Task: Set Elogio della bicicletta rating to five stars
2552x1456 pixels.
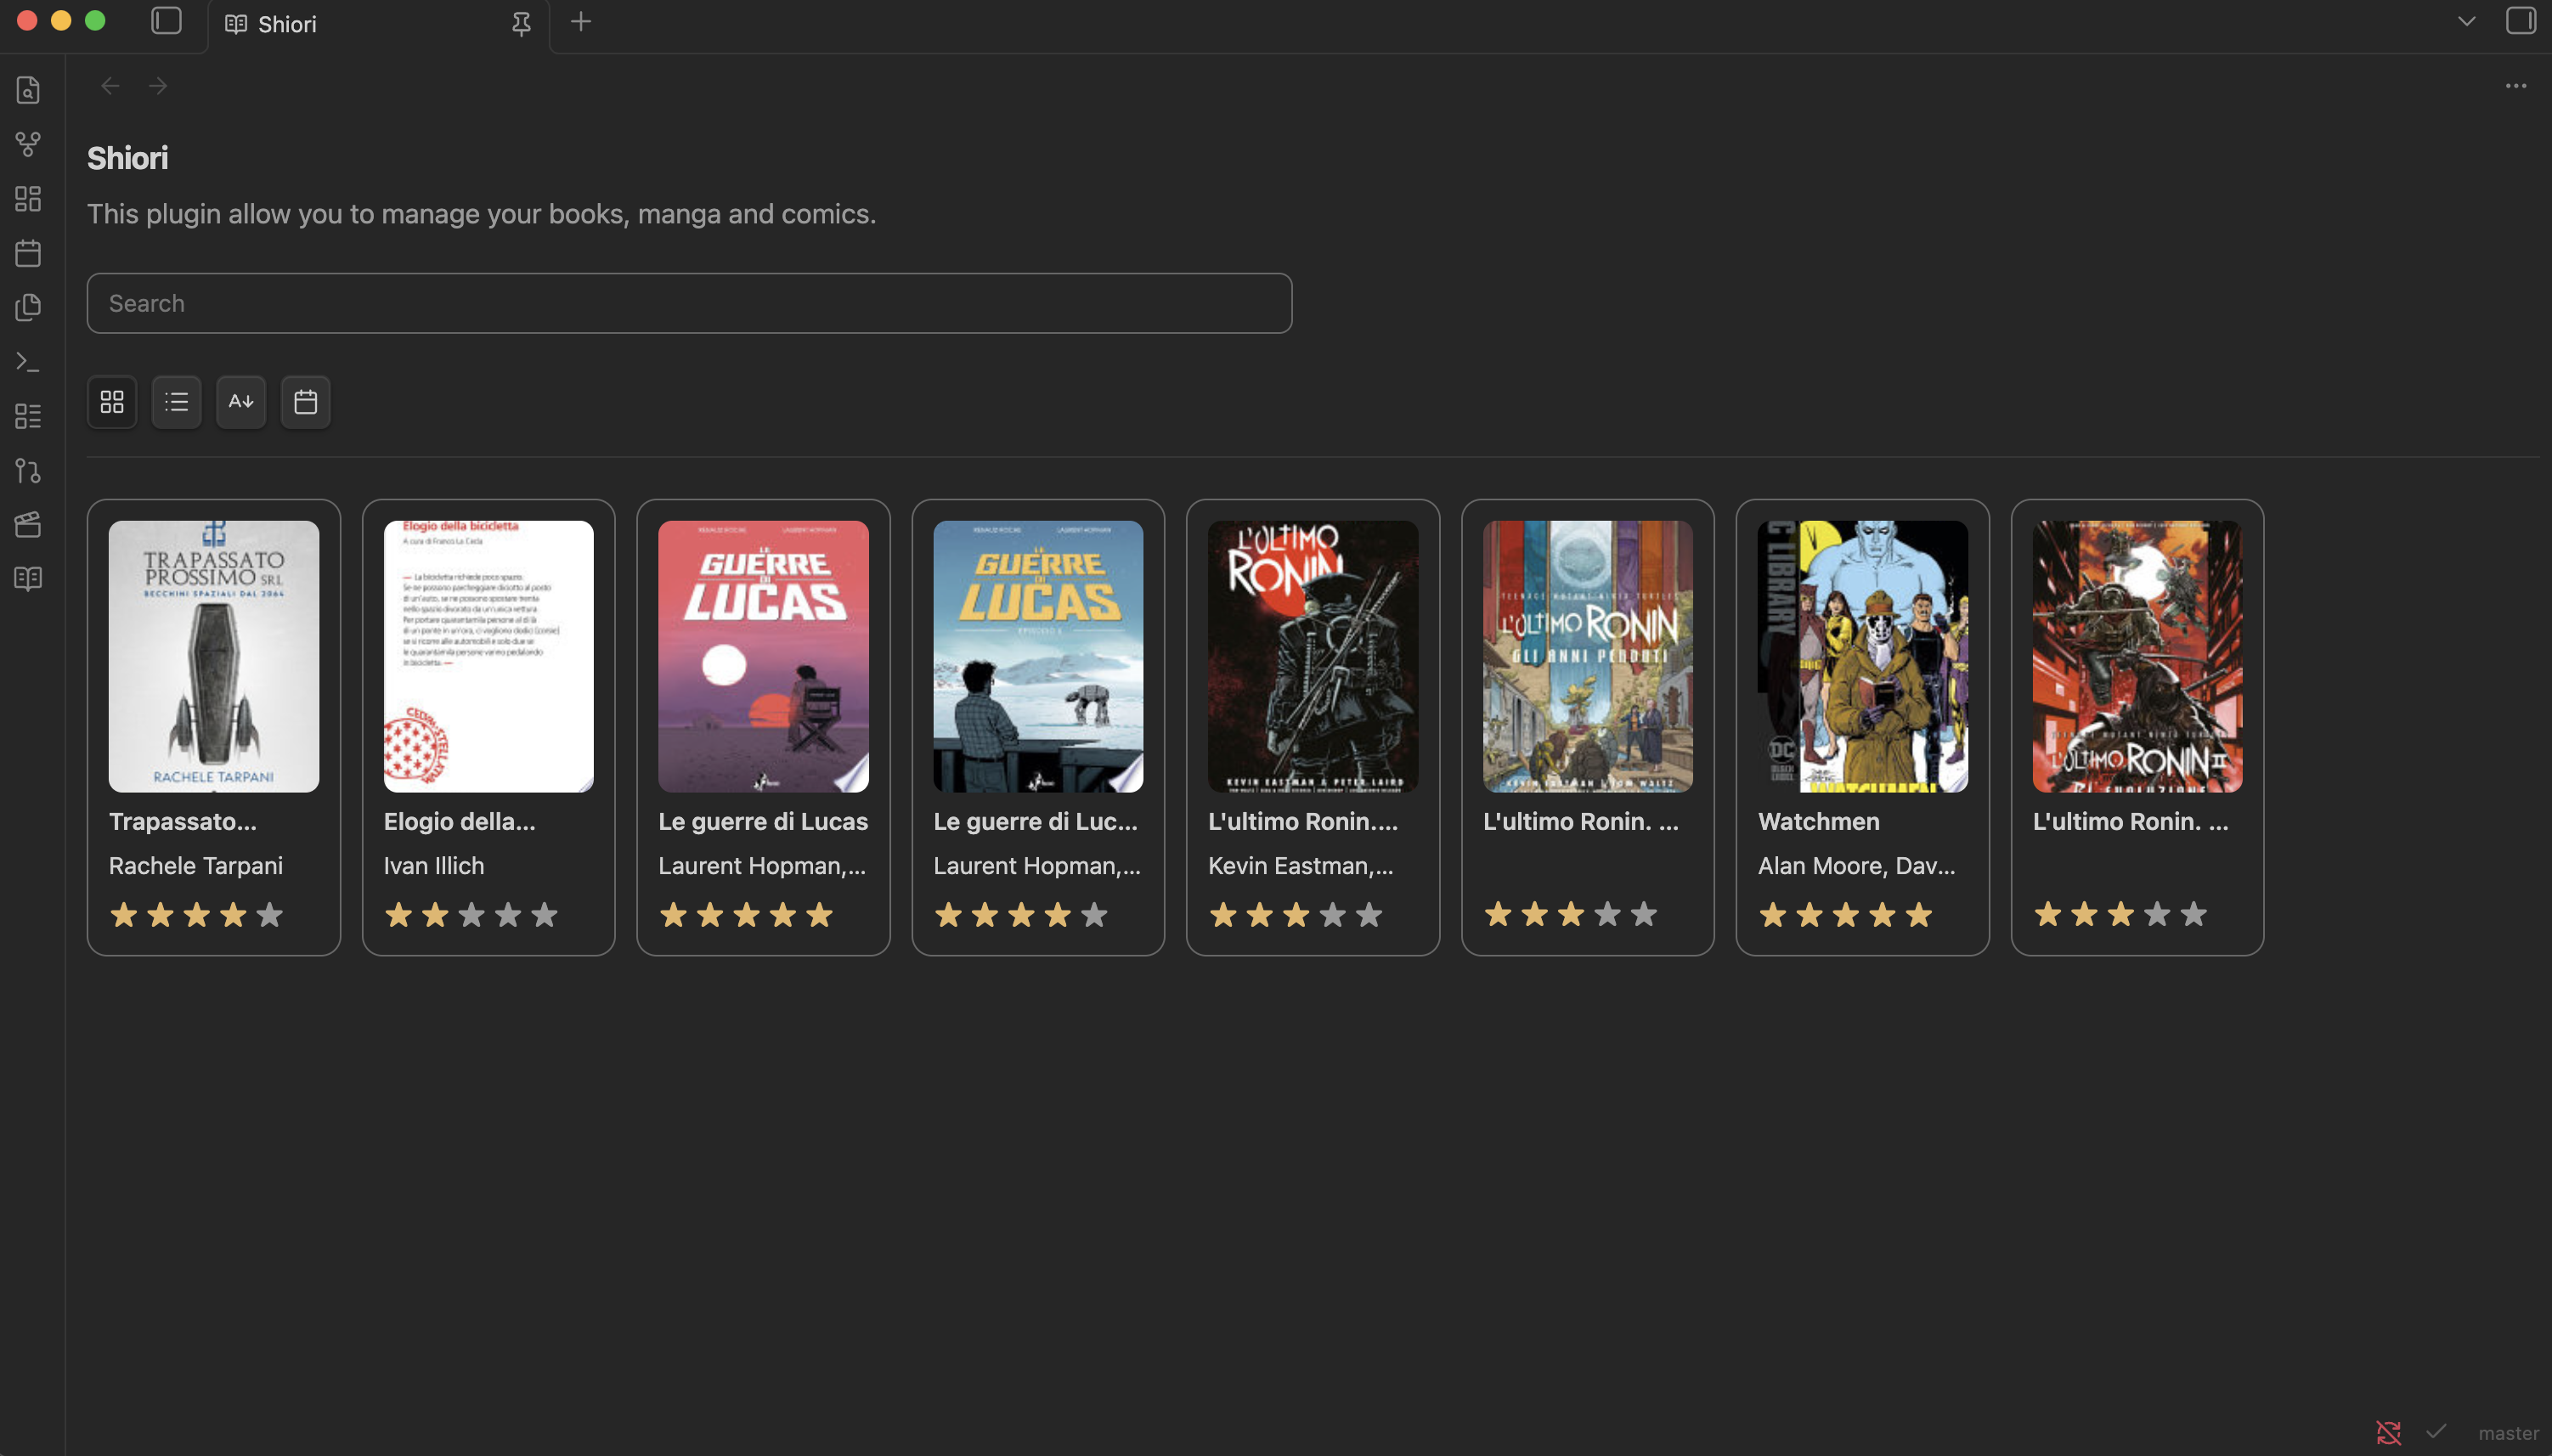Action: point(544,915)
